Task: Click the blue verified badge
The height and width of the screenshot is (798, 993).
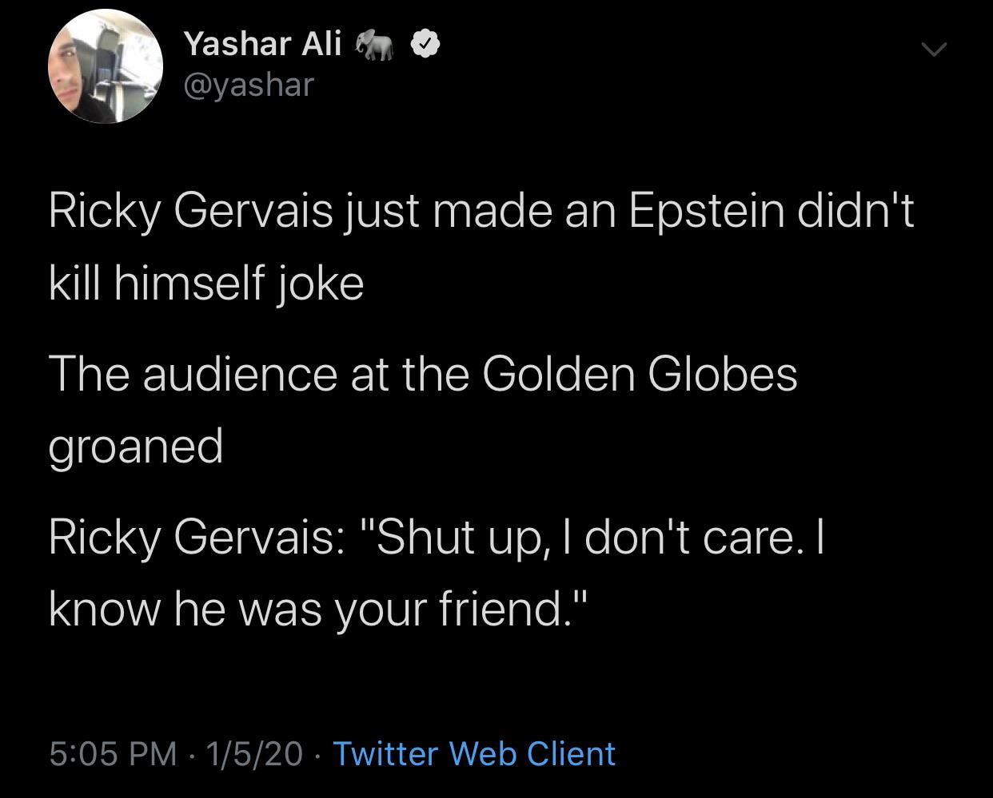Action: pos(425,46)
